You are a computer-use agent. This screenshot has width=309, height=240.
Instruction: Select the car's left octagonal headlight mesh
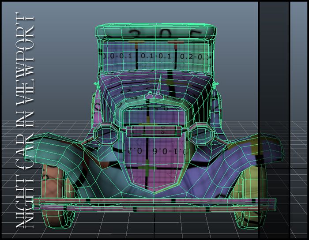pyautogui.click(x=106, y=133)
